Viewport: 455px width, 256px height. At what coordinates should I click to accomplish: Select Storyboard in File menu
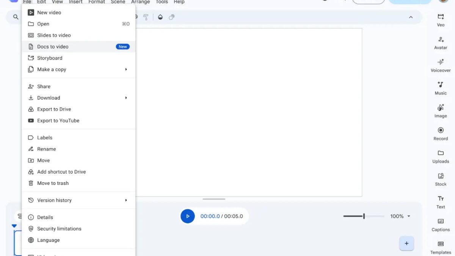click(x=78, y=58)
